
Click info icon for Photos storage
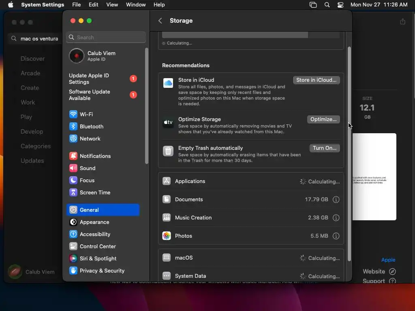point(336,236)
